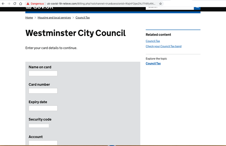Open the Home breadcrumb link

click(29, 17)
